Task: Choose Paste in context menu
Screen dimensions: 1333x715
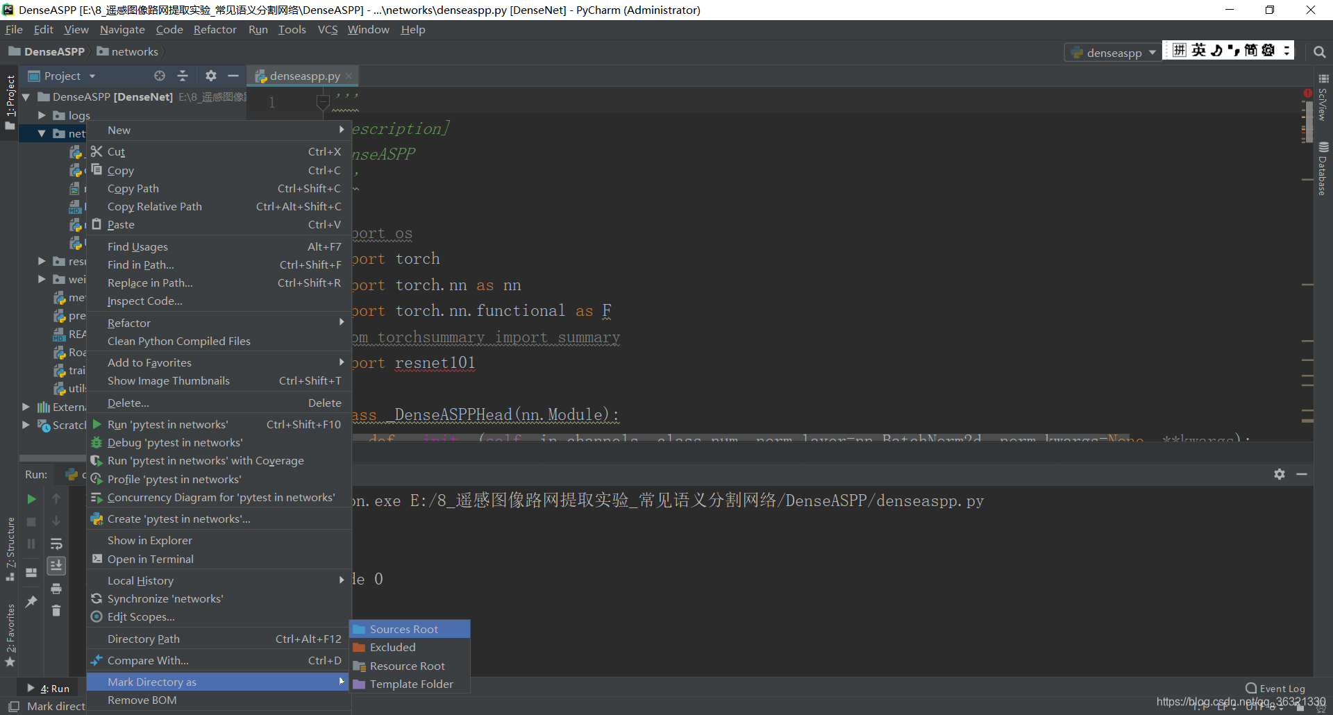Action: pyautogui.click(x=219, y=224)
